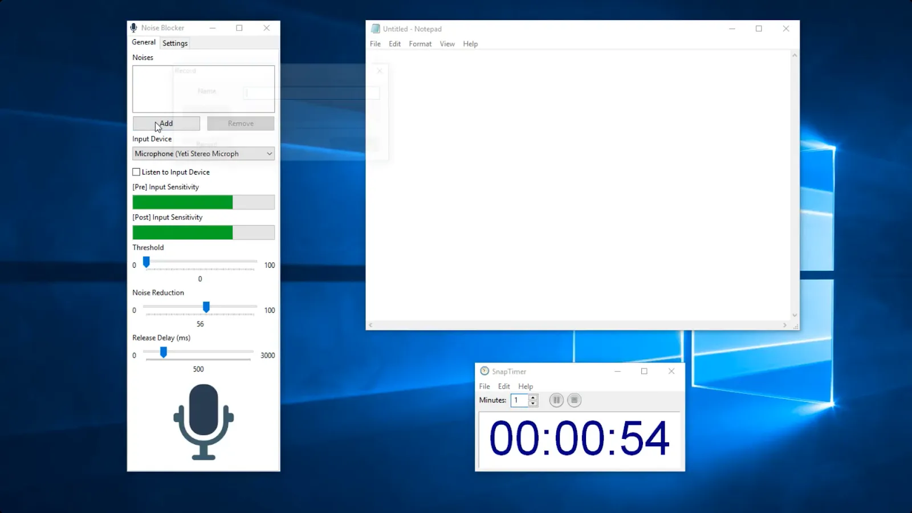Open Notepad's View menu

point(447,44)
